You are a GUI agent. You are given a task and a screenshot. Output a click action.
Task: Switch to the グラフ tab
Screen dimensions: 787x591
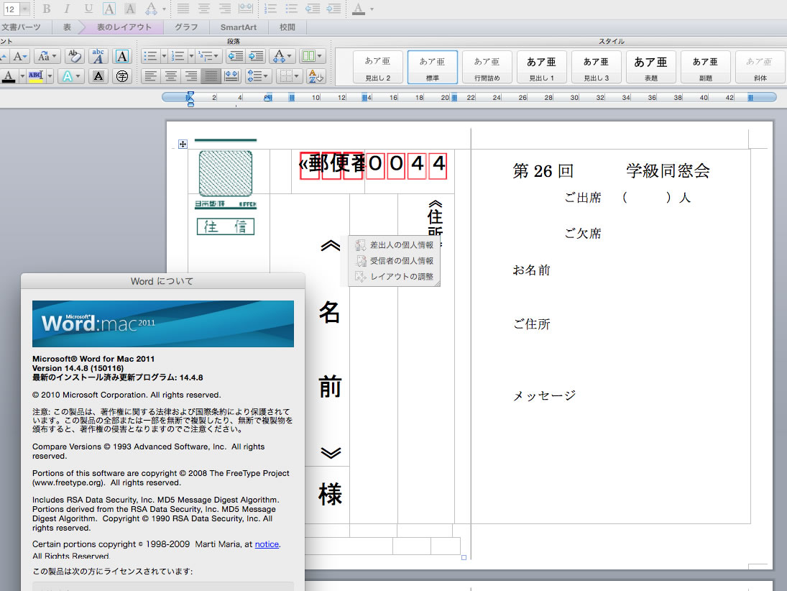point(186,27)
